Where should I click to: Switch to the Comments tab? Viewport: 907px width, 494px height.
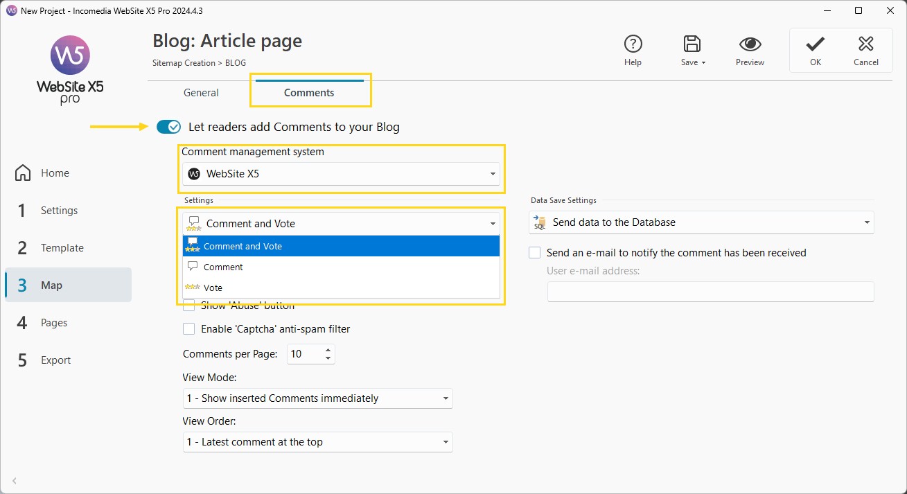(x=309, y=93)
